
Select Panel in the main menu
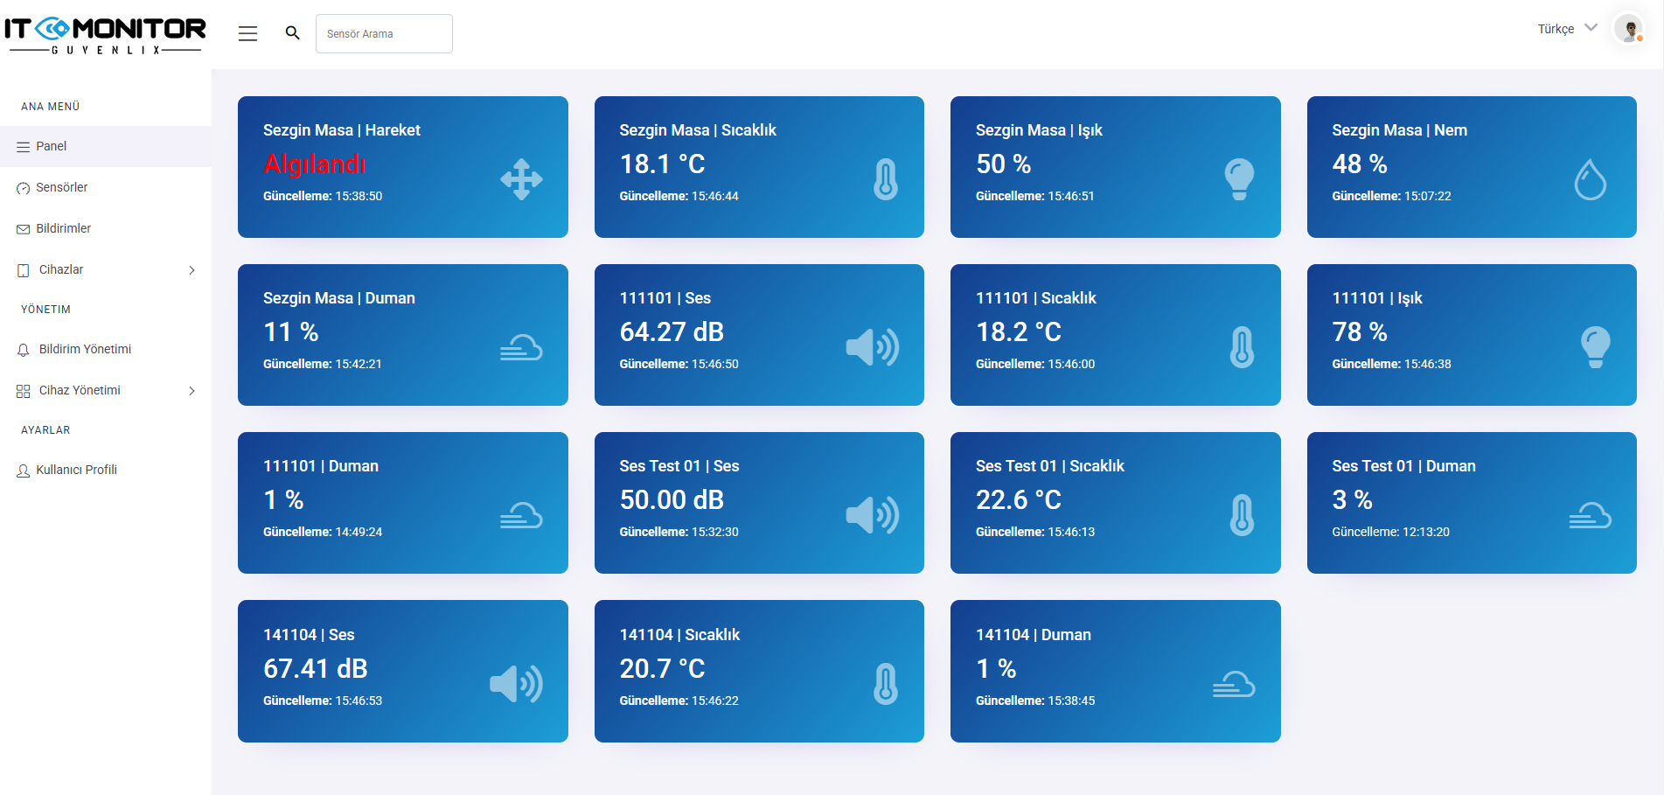[51, 146]
